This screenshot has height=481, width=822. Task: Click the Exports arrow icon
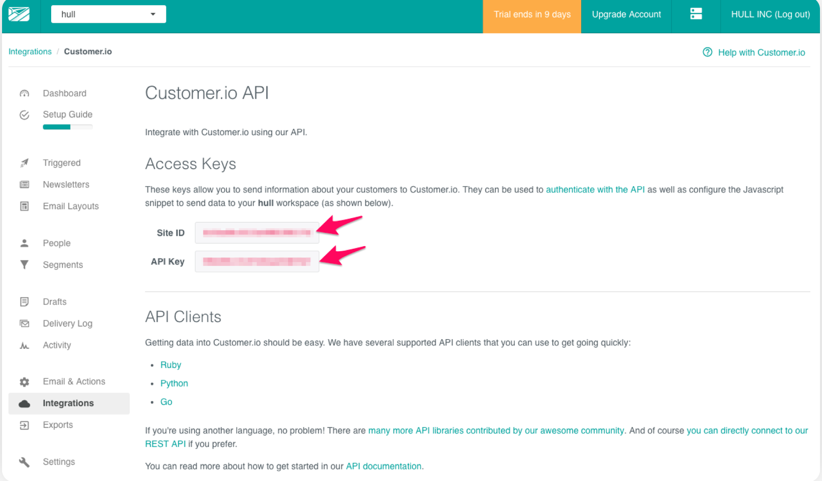point(25,425)
